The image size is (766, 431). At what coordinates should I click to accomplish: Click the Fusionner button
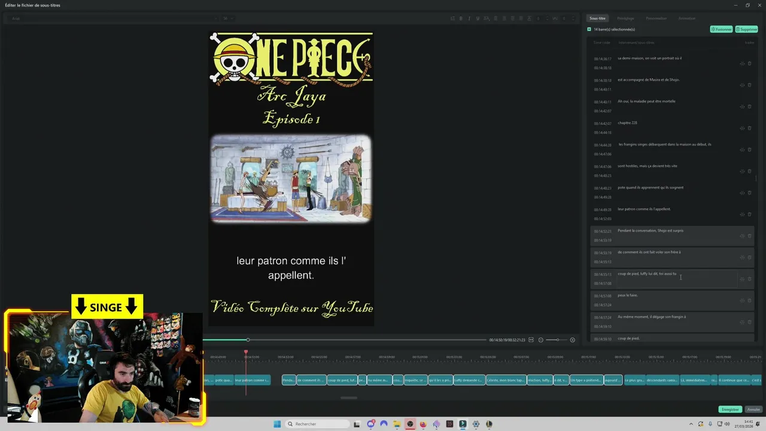click(721, 29)
